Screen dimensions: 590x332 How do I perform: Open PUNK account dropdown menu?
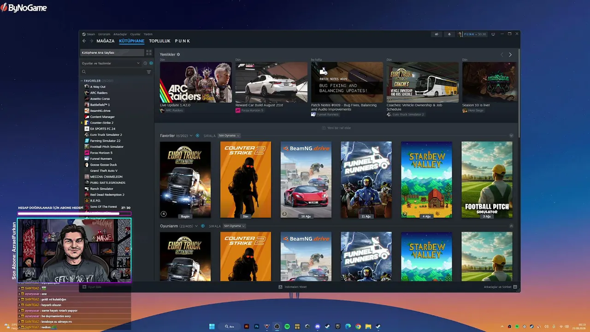(475, 34)
